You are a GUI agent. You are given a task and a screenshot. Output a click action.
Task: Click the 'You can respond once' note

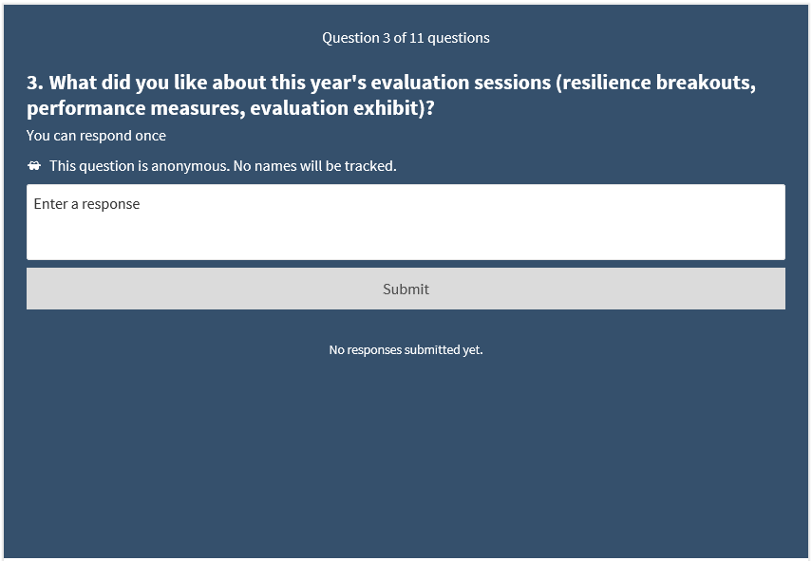click(96, 136)
